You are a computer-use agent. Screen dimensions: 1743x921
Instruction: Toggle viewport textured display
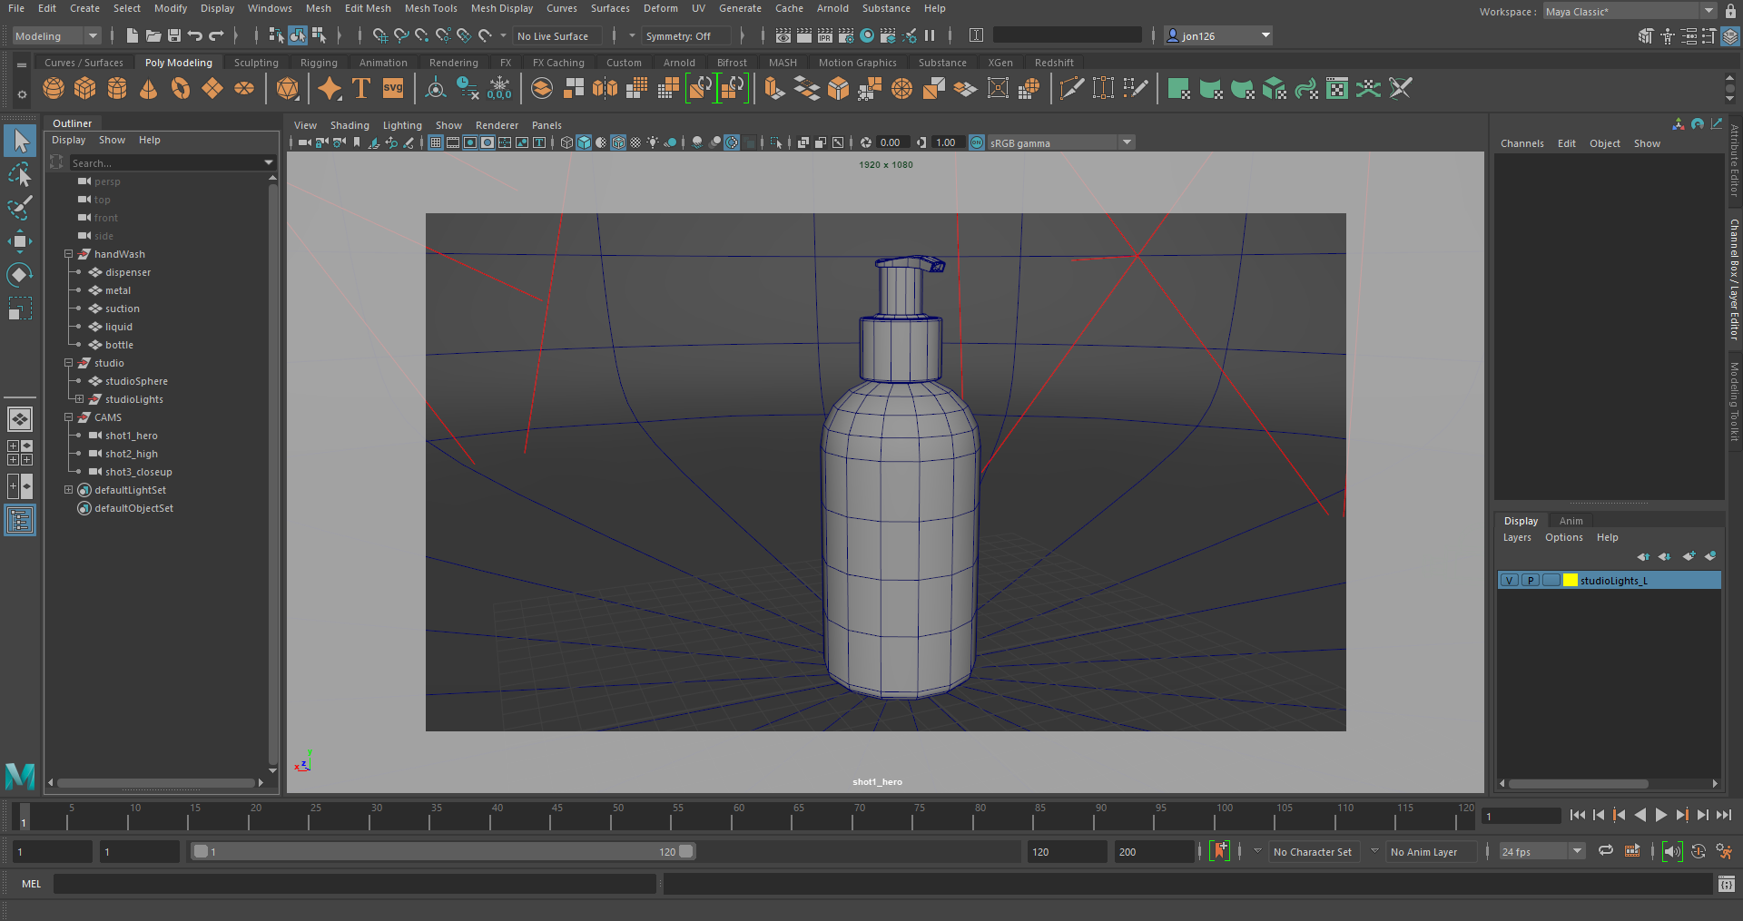[635, 142]
